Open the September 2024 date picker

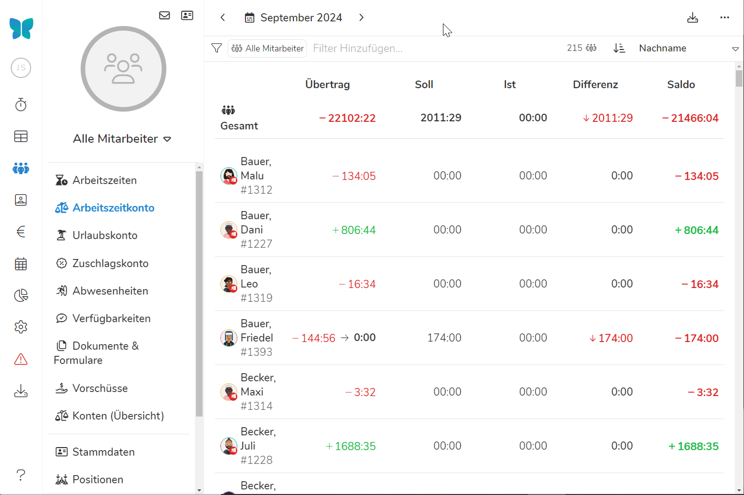pyautogui.click(x=294, y=18)
